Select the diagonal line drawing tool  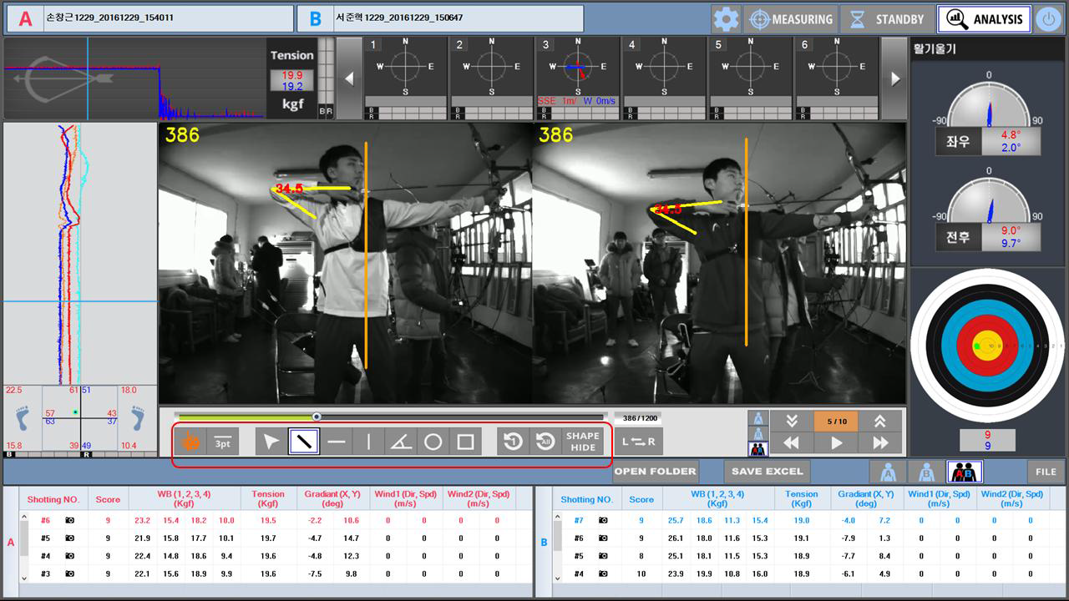point(304,442)
